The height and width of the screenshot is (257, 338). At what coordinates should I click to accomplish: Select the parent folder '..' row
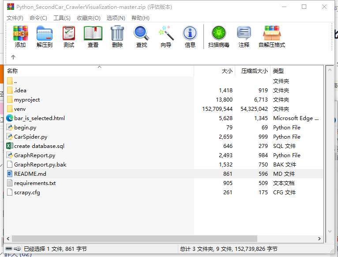164,81
